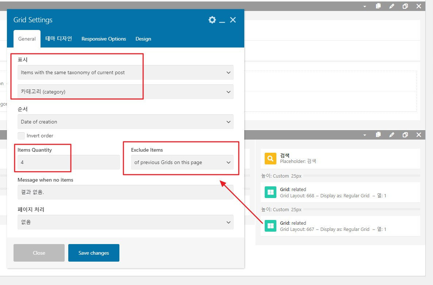Copy the top row with the clipboard icon
The height and width of the screenshot is (285, 433).
(x=378, y=6)
